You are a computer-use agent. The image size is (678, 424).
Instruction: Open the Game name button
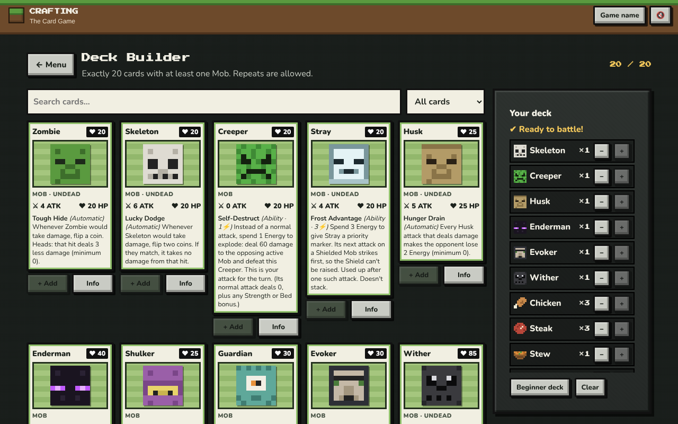620,15
